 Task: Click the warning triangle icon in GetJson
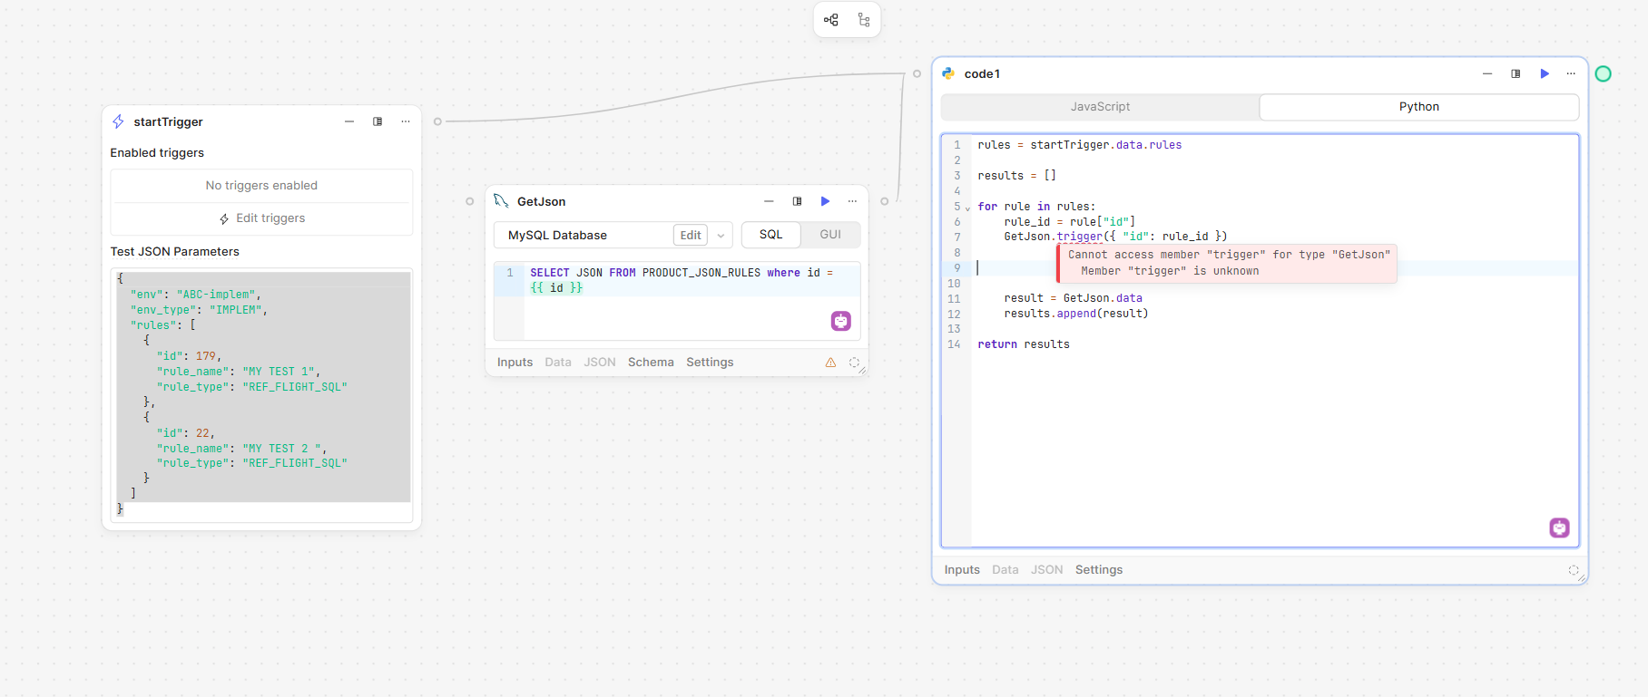830,363
